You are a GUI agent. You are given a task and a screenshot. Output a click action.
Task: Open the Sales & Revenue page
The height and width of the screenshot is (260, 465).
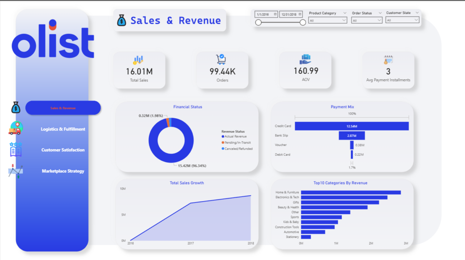tap(63, 108)
